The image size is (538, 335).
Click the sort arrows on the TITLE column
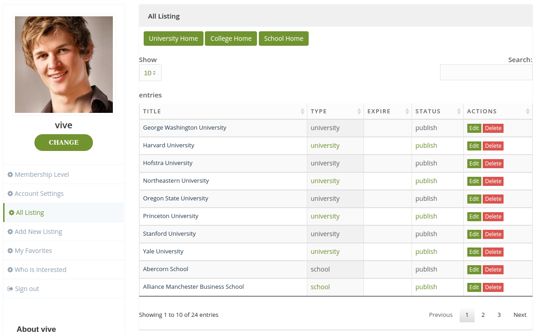point(303,111)
